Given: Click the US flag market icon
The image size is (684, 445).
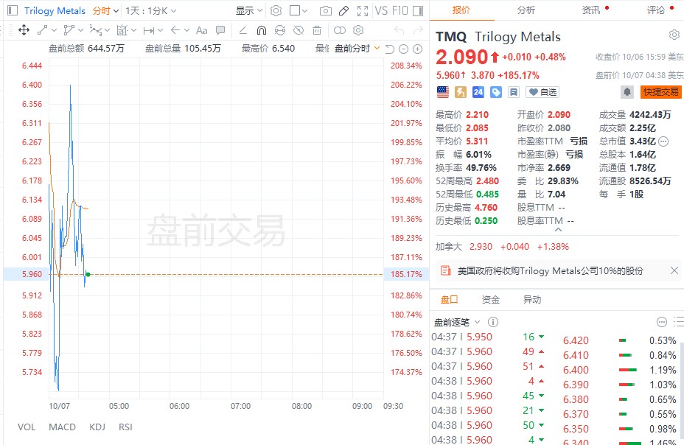Looking at the screenshot, I should [x=443, y=92].
